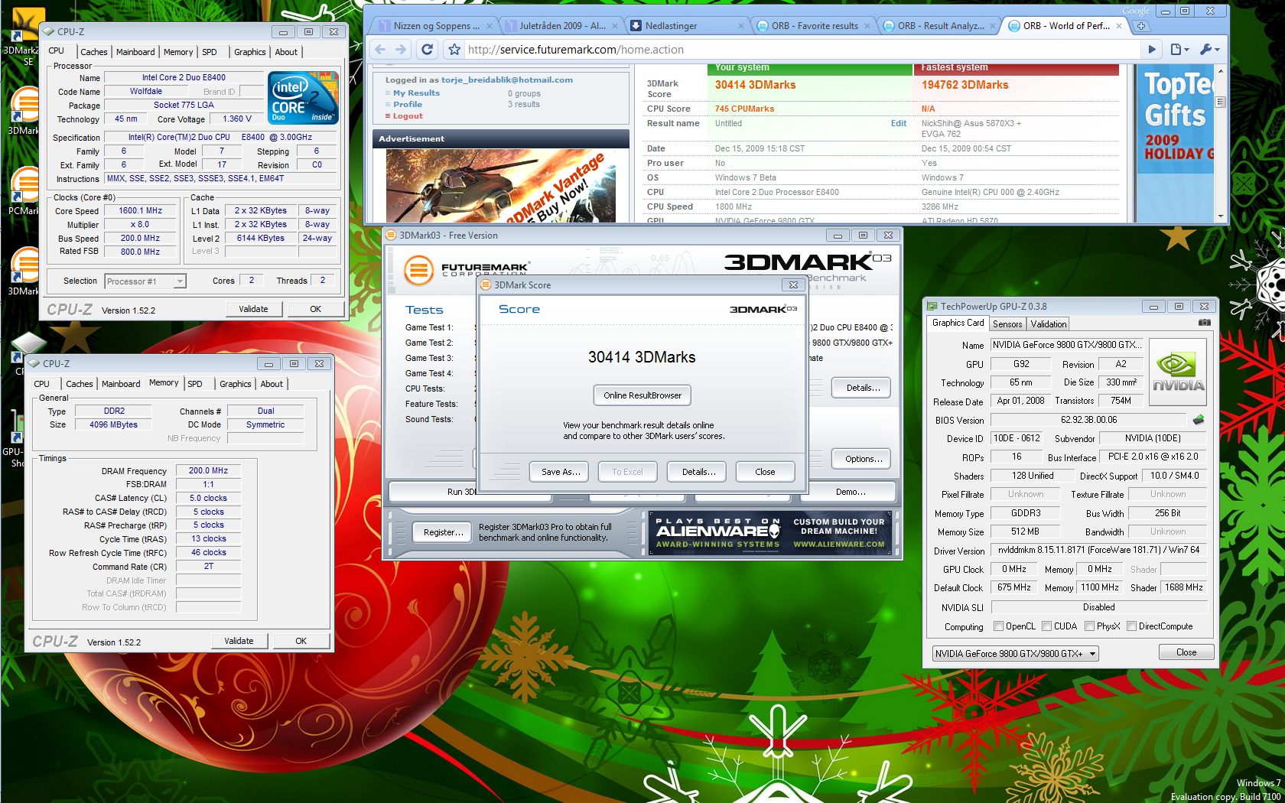Open the Validation tab in GPU-Z

coord(1049,324)
